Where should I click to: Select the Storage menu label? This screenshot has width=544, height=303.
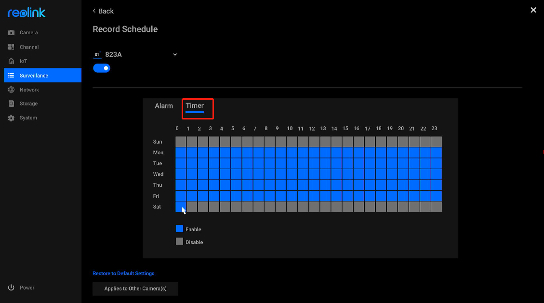(28, 104)
